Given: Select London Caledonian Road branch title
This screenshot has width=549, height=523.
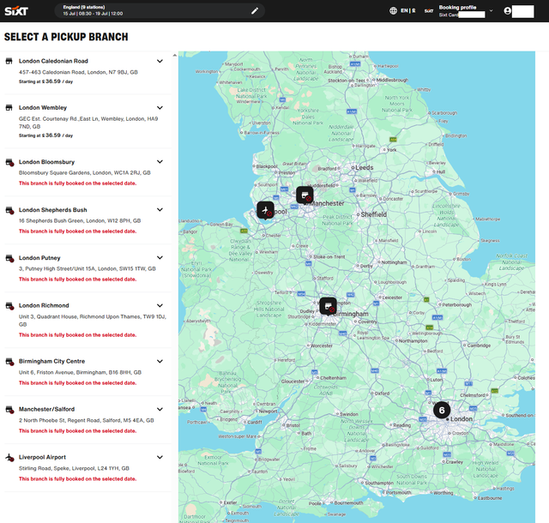Looking at the screenshot, I should click(53, 61).
